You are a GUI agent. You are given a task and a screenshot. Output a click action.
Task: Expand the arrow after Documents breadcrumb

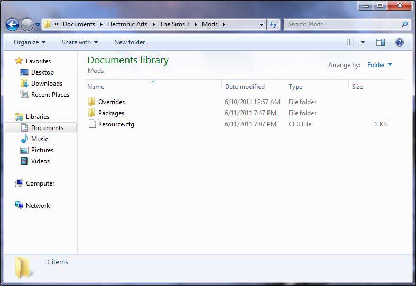101,24
